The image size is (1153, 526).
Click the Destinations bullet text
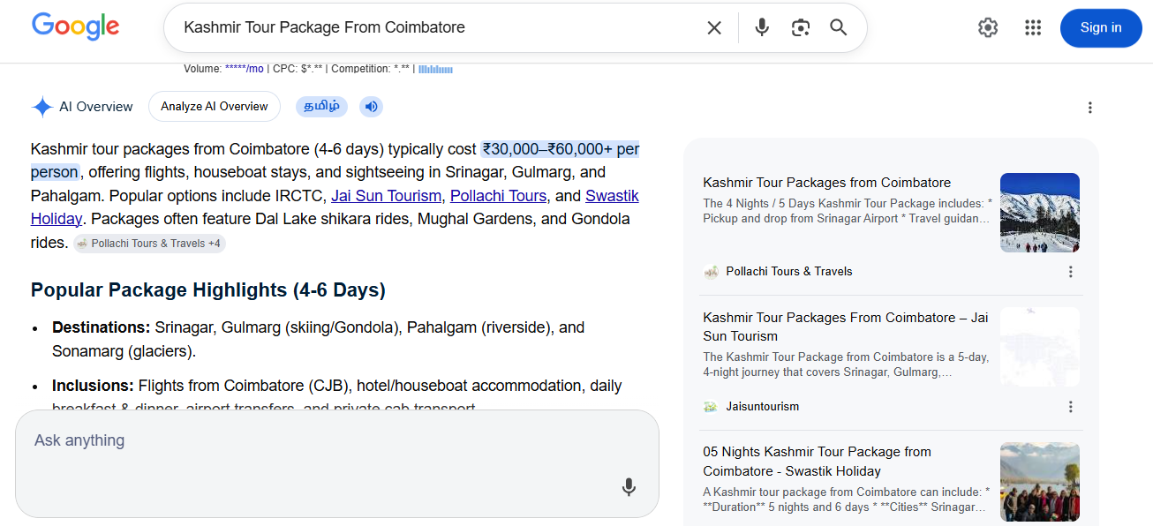point(319,339)
